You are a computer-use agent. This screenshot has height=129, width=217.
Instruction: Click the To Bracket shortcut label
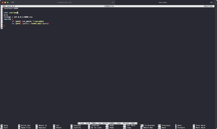point(149,125)
